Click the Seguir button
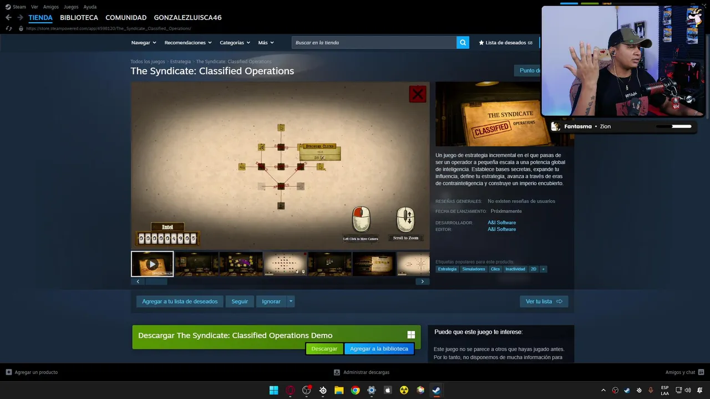Screen dimensions: 710x399 pos(240,301)
